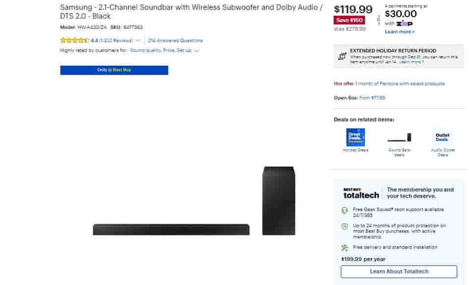Image resolution: width=469 pixels, height=285 pixels.
Task: Open 214 Answered Questions link
Action: pyautogui.click(x=175, y=41)
